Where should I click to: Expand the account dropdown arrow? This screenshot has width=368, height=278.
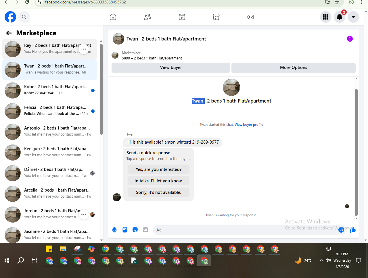(x=353, y=17)
